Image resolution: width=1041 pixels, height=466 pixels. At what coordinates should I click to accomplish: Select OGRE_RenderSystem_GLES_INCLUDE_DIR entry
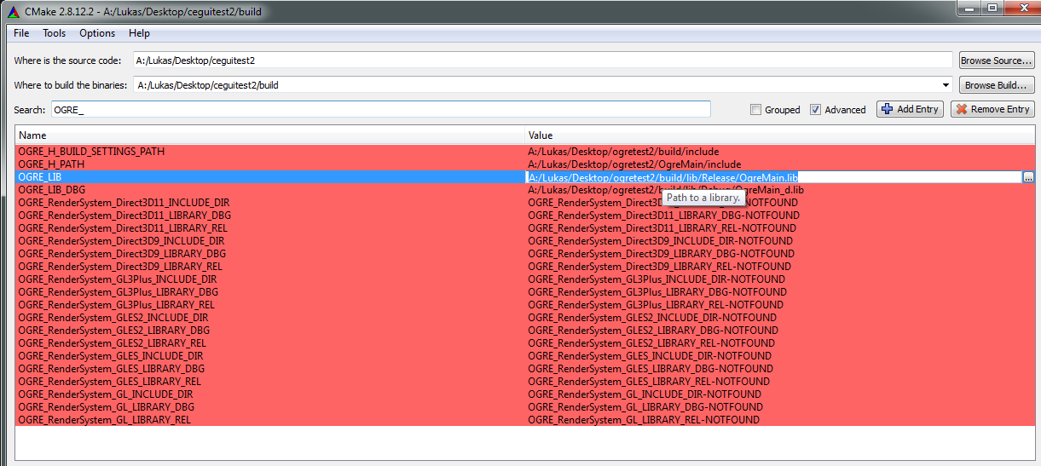[x=110, y=356]
